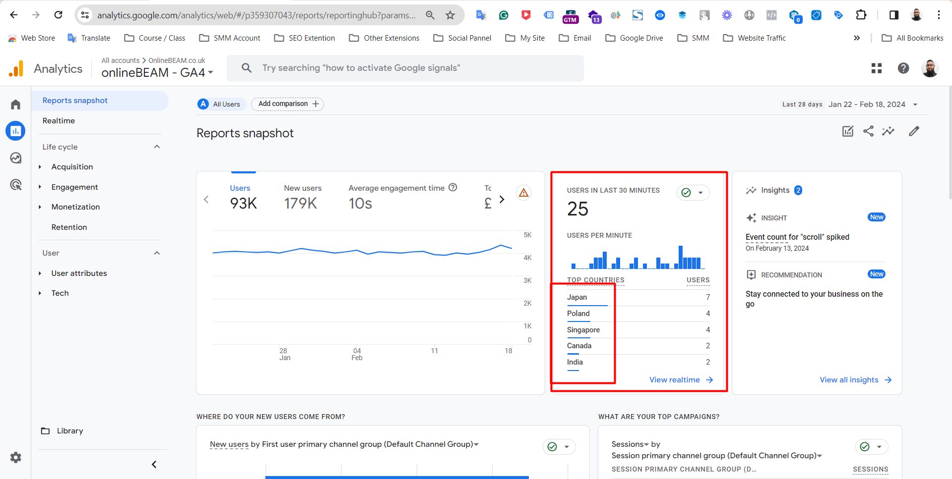952x479 pixels.
Task: Click the Share this report icon
Action: 868,131
